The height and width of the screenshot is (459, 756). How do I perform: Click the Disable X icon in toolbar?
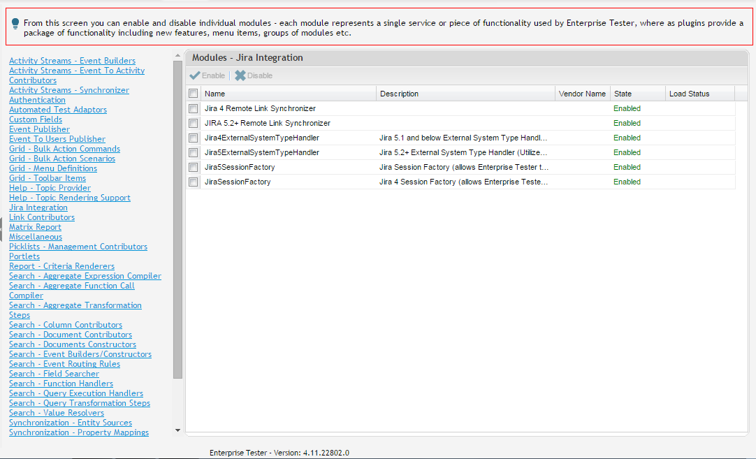point(240,75)
